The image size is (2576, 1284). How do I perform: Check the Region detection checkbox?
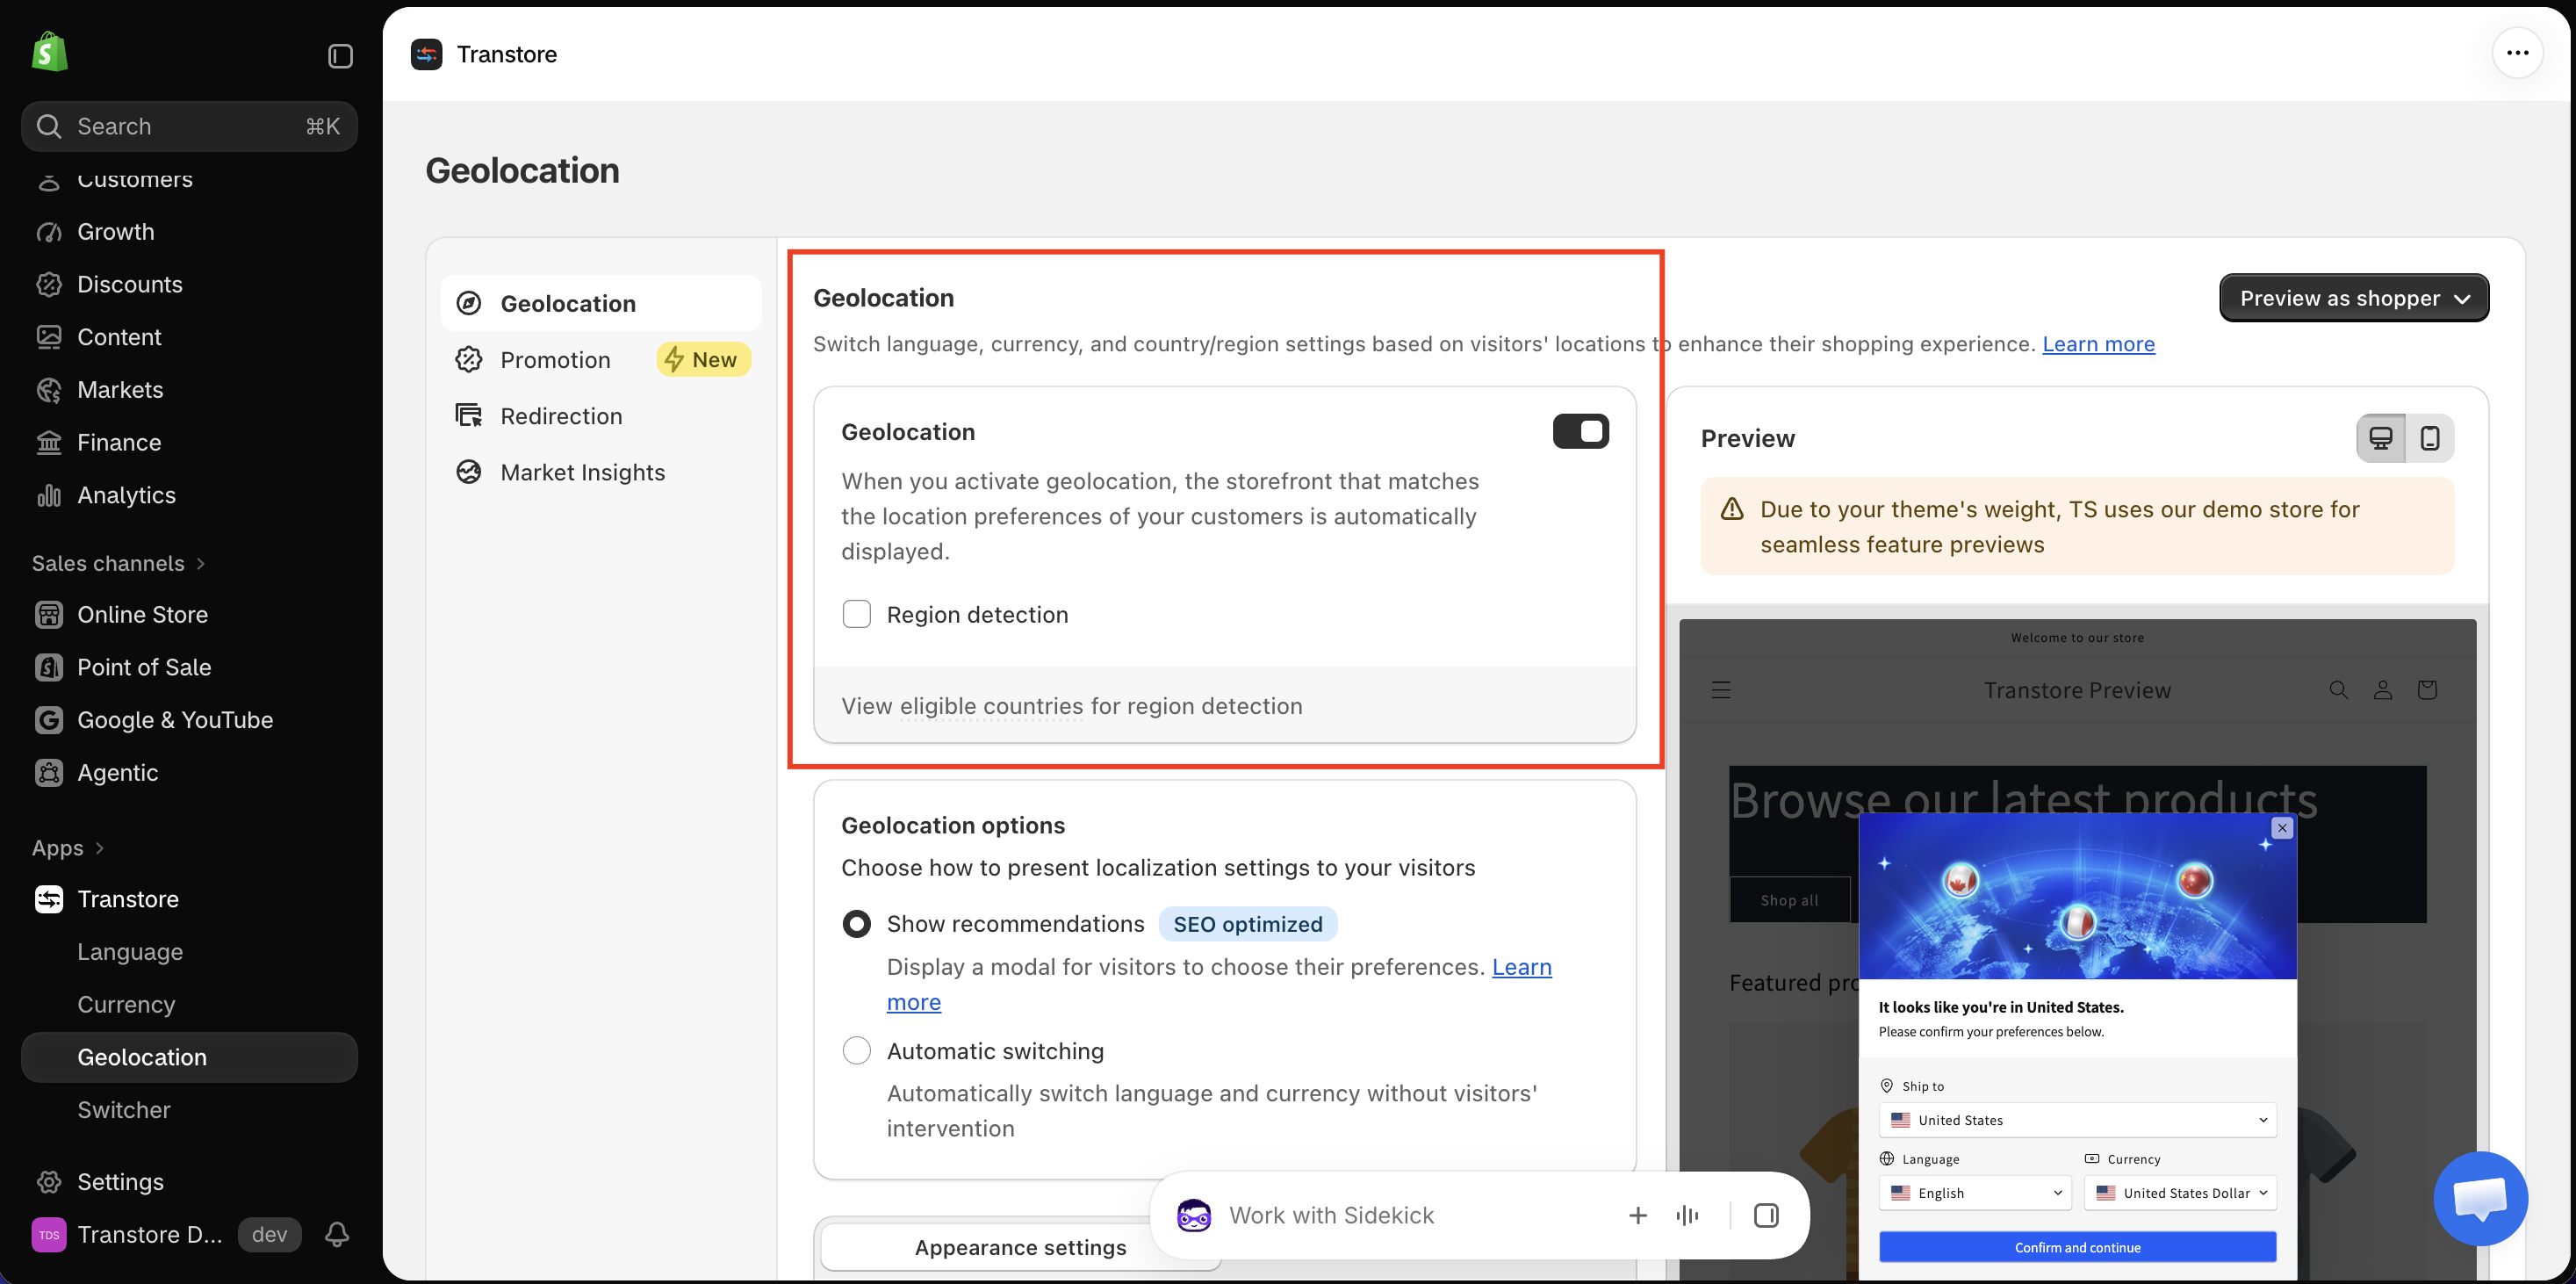pyautogui.click(x=857, y=614)
